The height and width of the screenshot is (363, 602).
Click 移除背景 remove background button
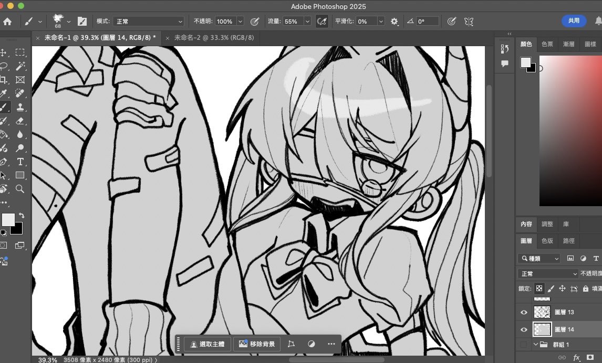[257, 344]
